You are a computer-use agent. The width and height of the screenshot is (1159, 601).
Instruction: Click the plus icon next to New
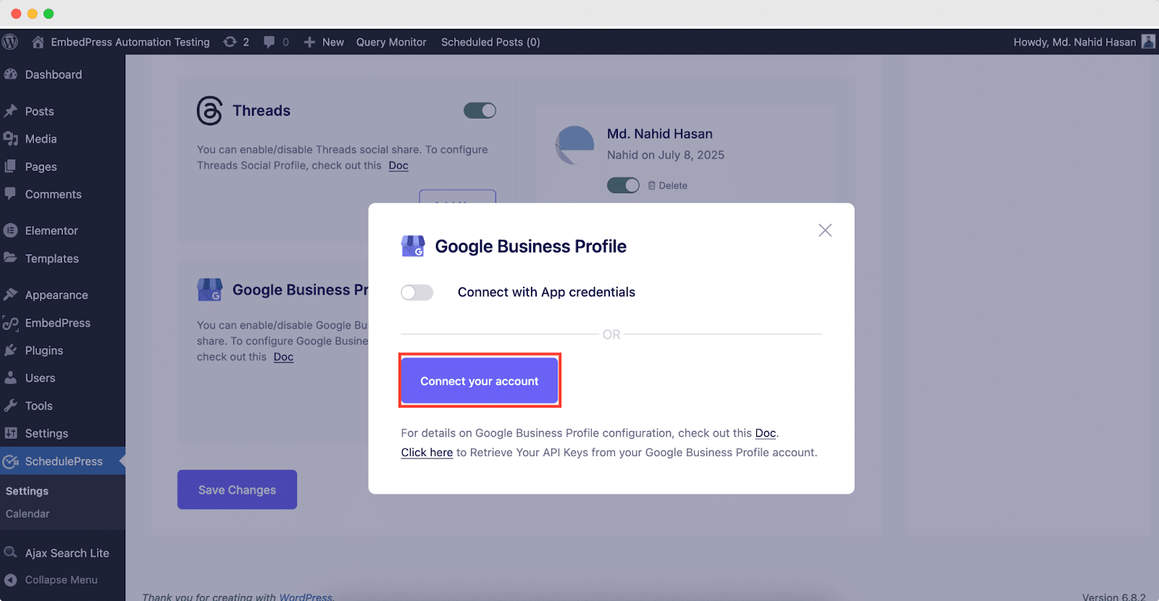click(x=309, y=42)
